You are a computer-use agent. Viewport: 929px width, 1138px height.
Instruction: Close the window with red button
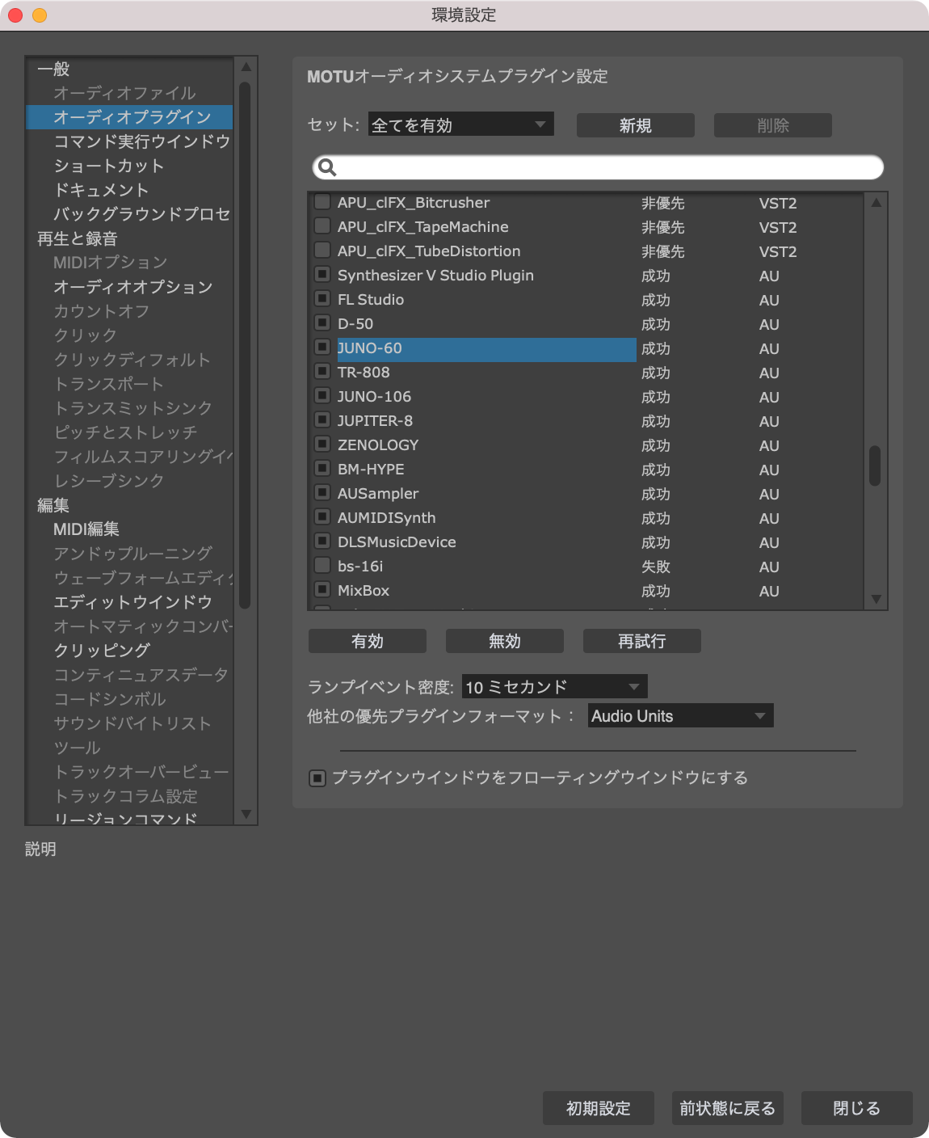tap(15, 15)
